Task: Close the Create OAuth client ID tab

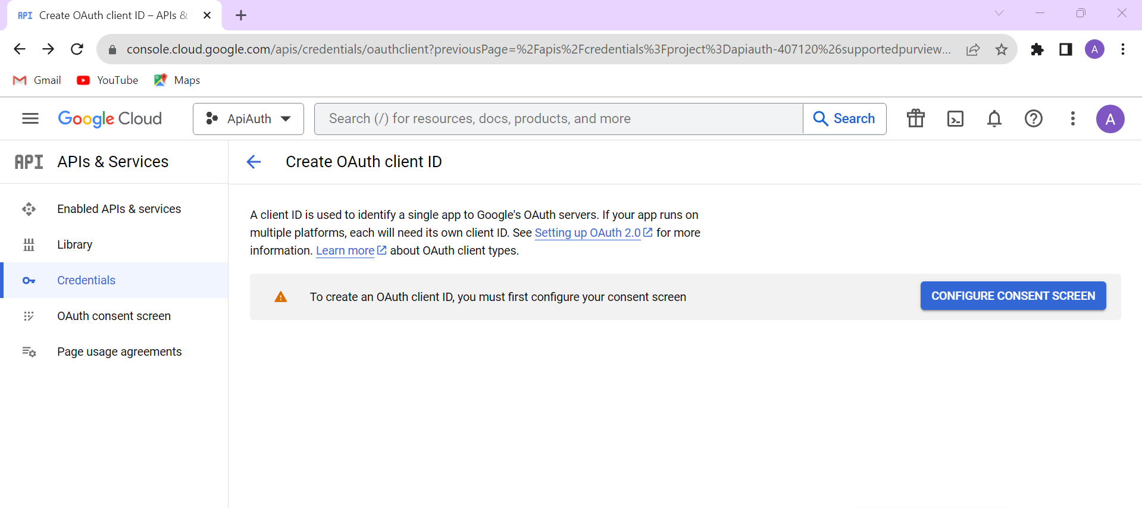Action: [207, 15]
